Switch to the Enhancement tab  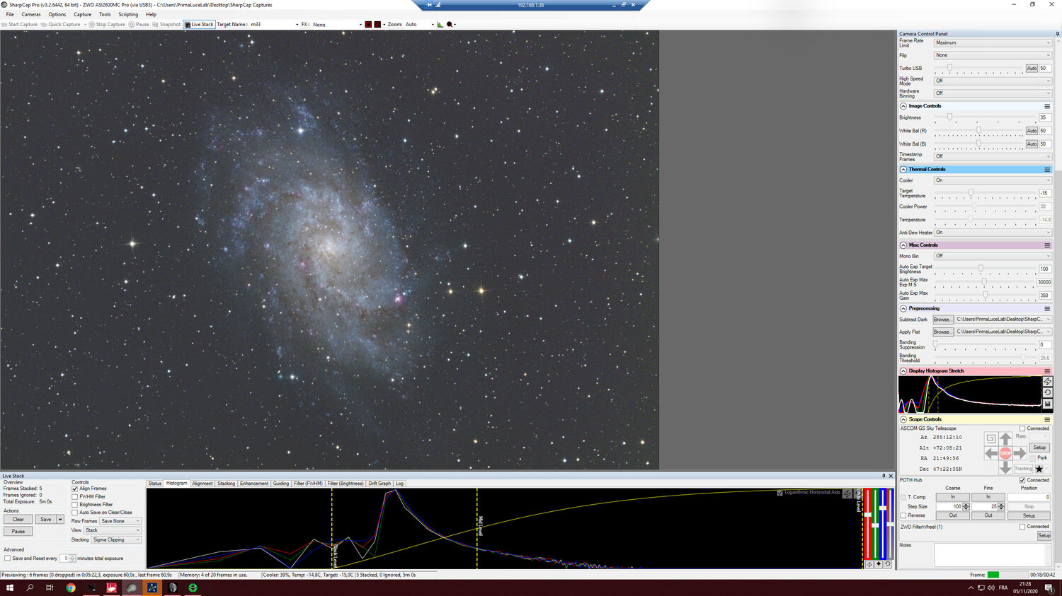click(254, 484)
